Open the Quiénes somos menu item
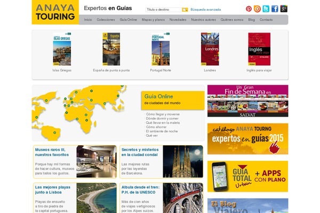This screenshot has width=320, height=213. point(232,20)
